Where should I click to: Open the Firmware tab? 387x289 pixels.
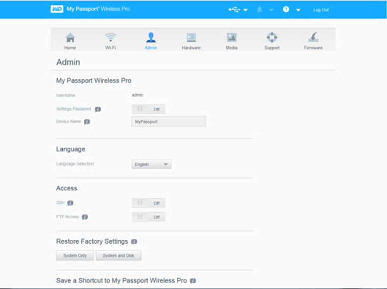click(313, 41)
